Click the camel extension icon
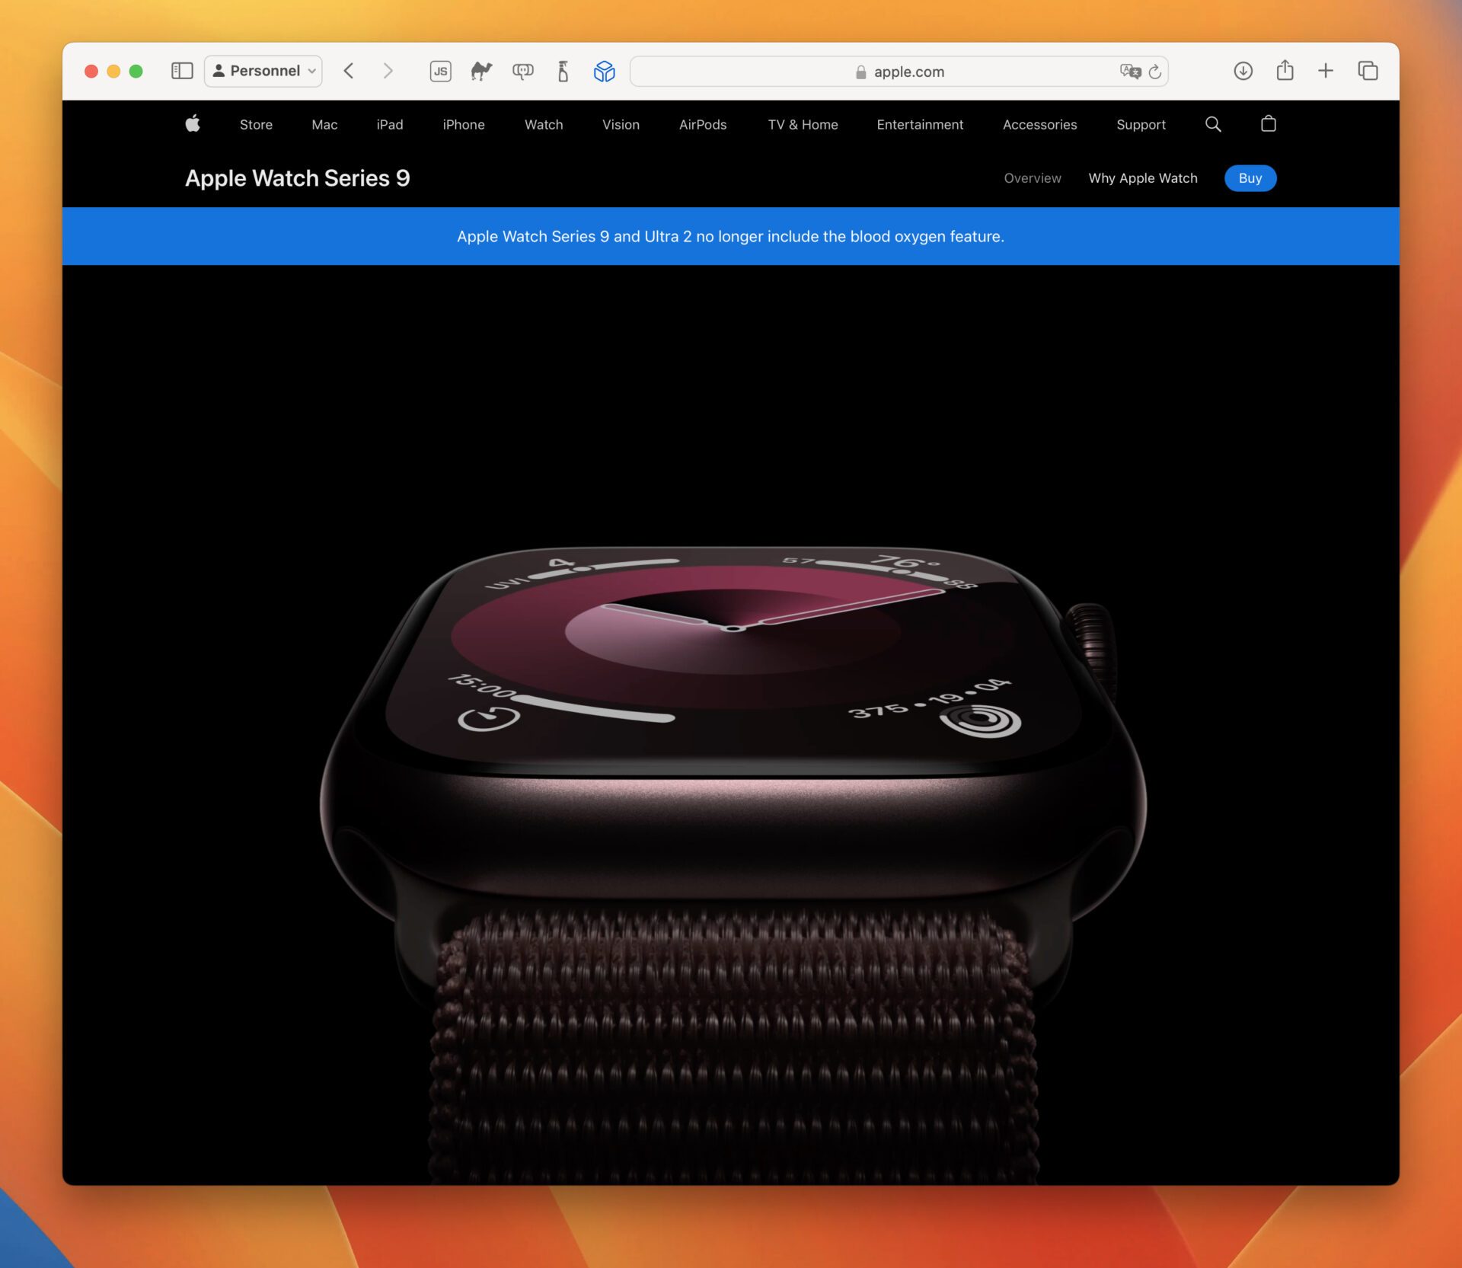 pos(481,71)
